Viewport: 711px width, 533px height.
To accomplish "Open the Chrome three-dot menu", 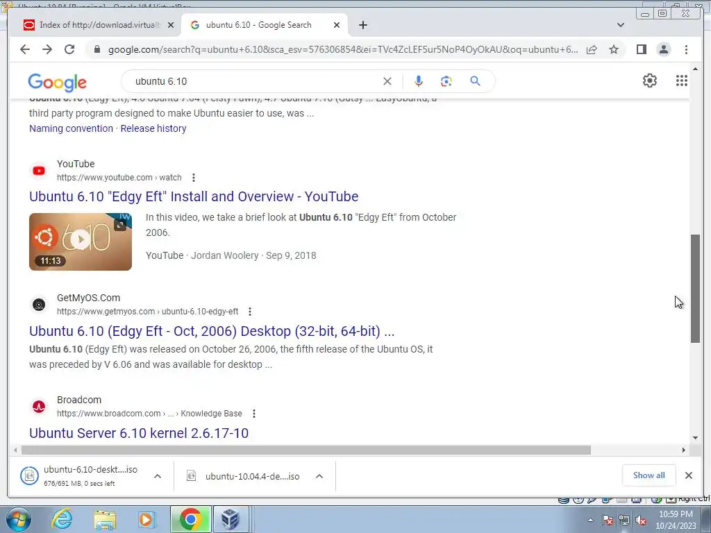I will point(686,49).
